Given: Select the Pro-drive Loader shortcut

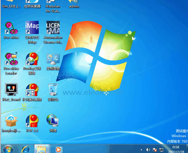Looking at the screenshot, I should [11, 63].
